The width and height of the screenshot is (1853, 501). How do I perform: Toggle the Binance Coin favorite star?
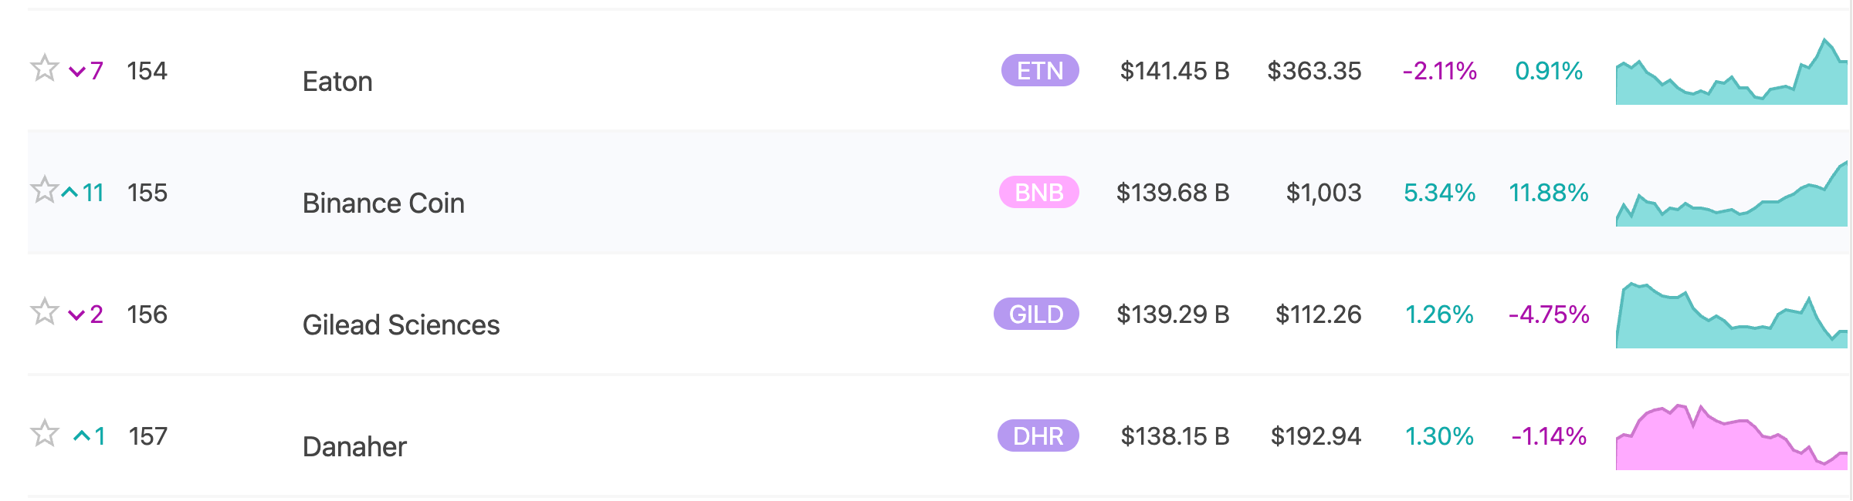coord(44,190)
